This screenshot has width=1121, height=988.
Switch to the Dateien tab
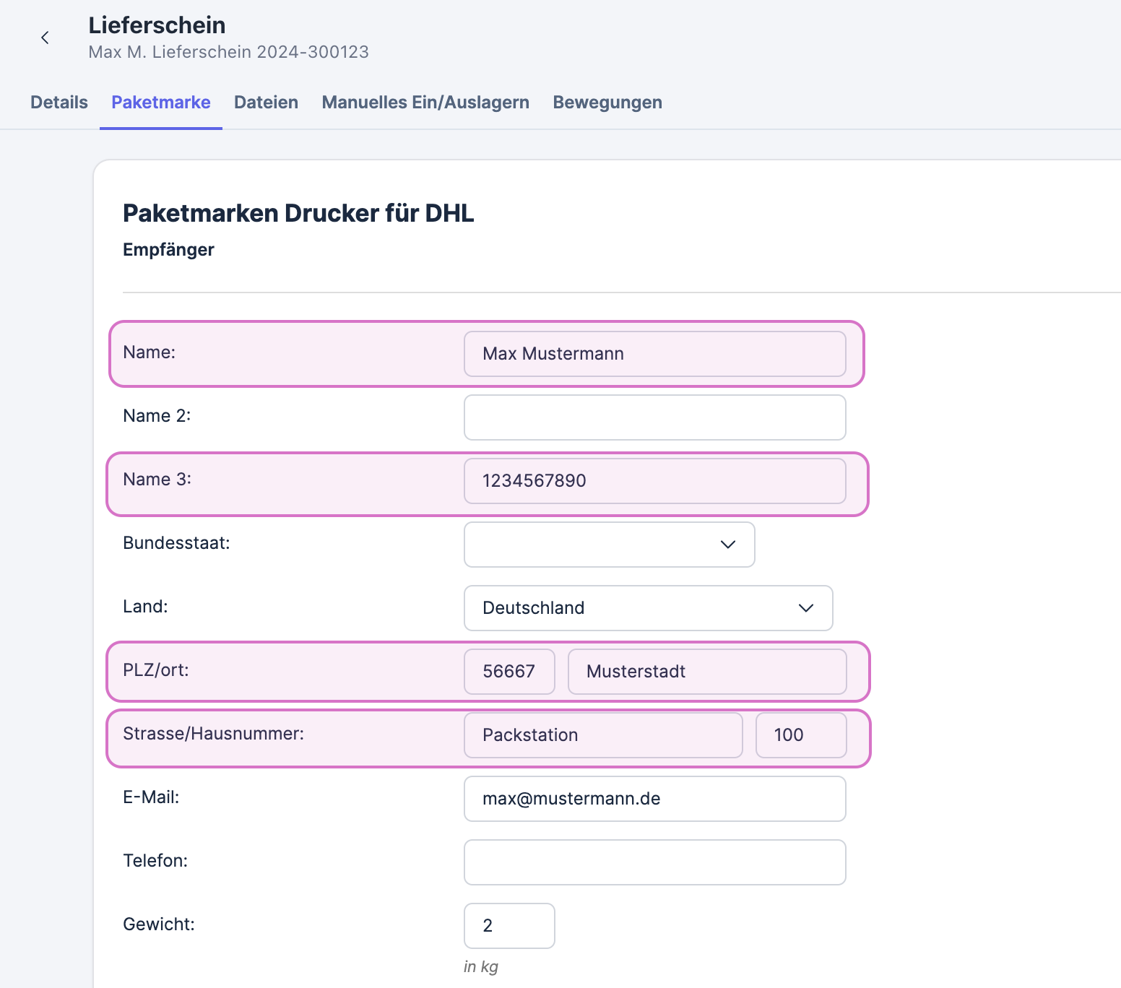(266, 103)
